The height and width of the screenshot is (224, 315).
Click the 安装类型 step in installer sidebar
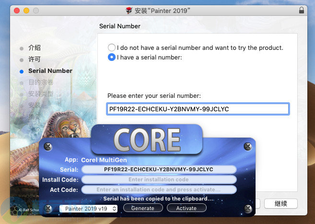tap(41, 94)
